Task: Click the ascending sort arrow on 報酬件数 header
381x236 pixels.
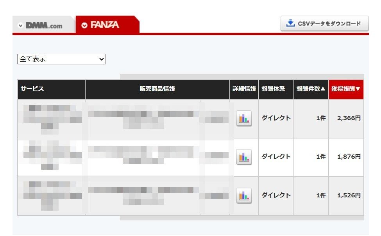Action: click(x=322, y=89)
